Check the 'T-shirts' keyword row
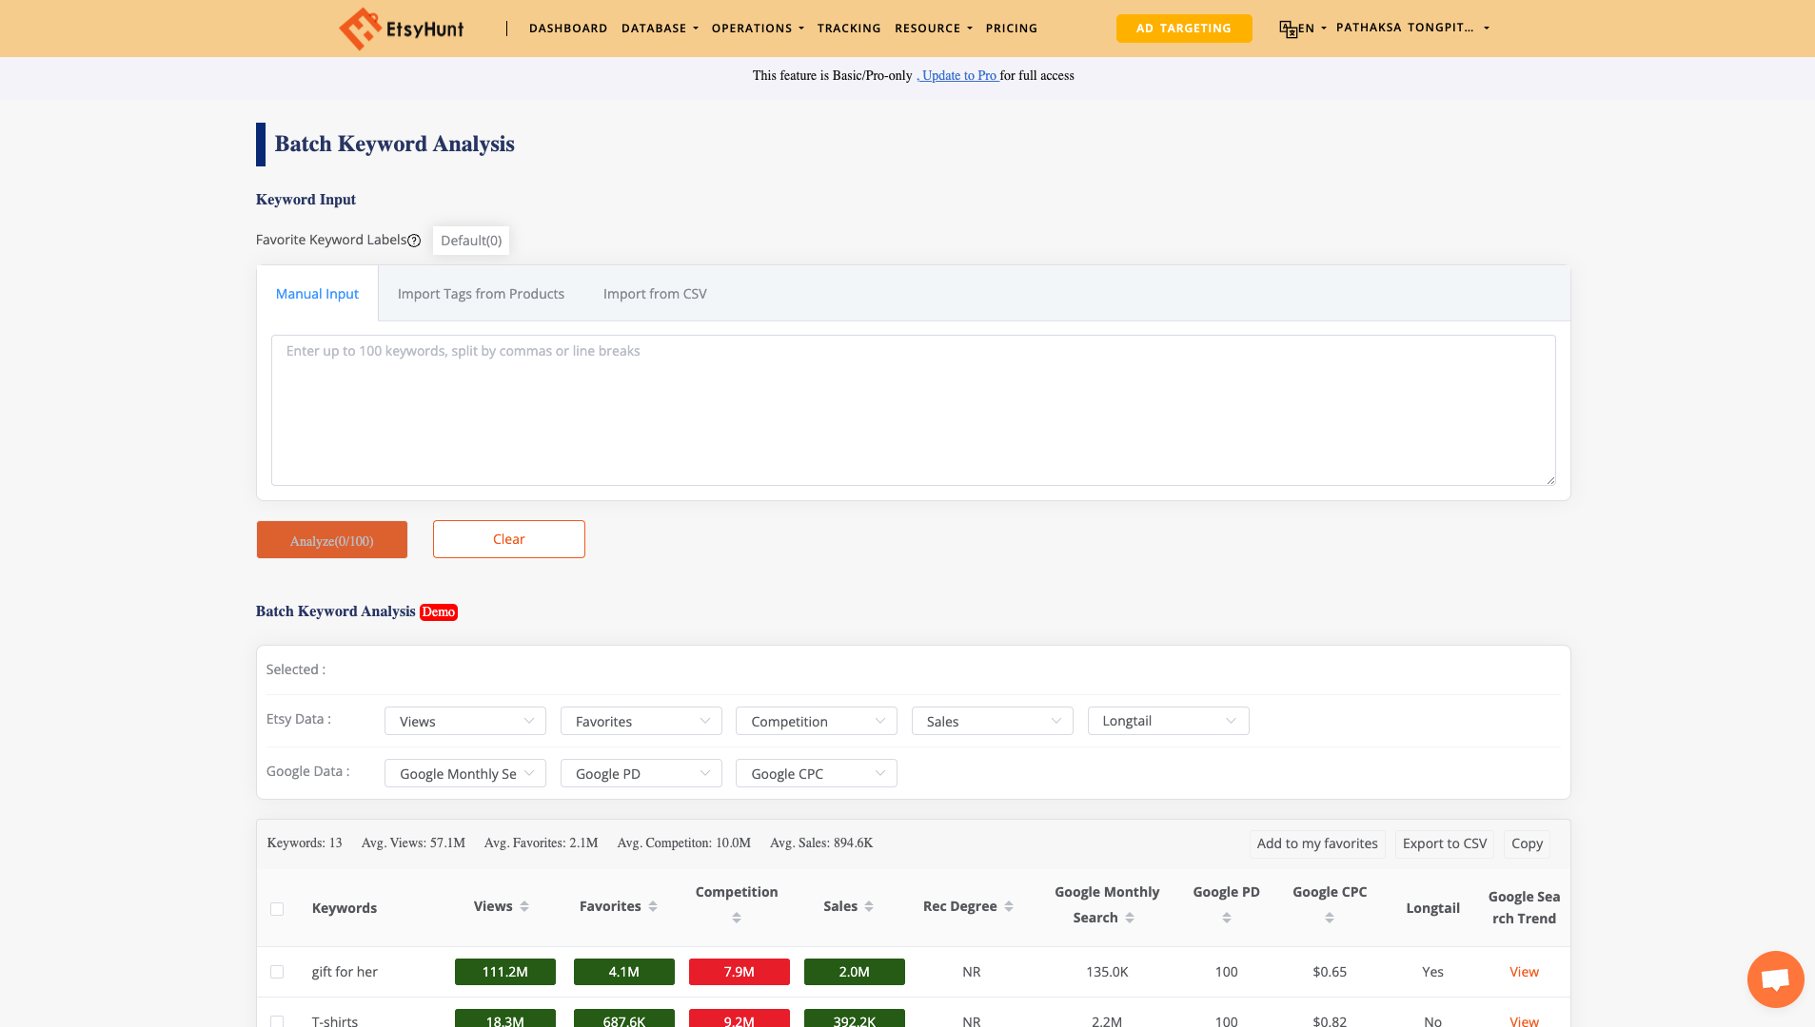Screen dimensions: 1815x1027 277,1021
